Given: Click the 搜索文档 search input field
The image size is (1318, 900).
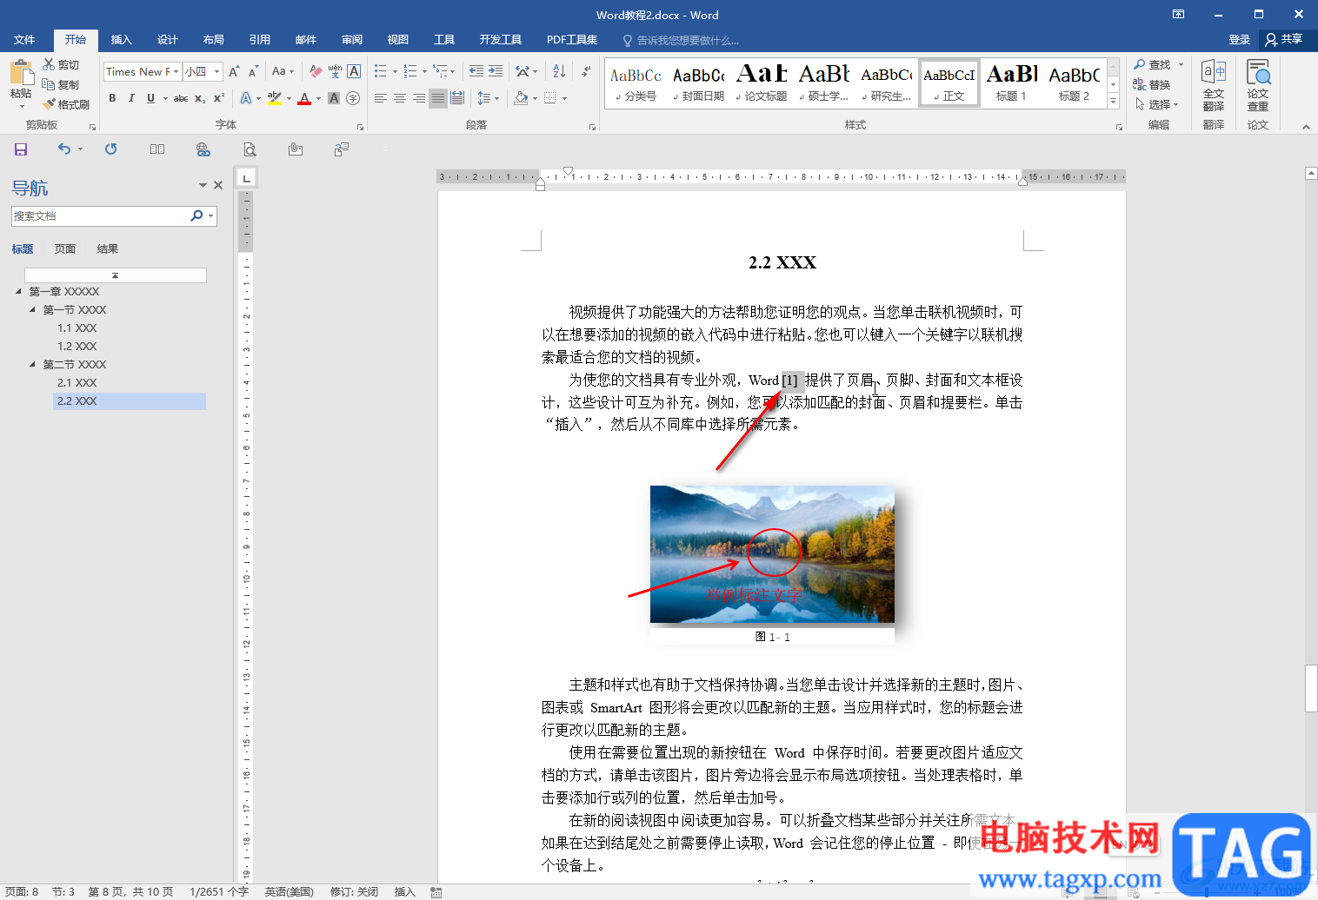Looking at the screenshot, I should 100,216.
